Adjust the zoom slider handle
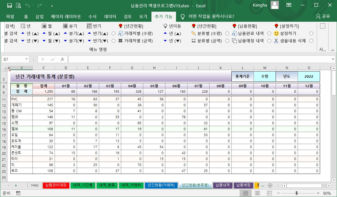 click(297, 193)
